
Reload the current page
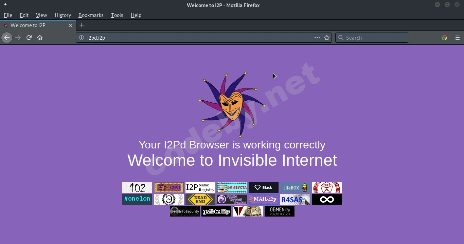[x=29, y=38]
